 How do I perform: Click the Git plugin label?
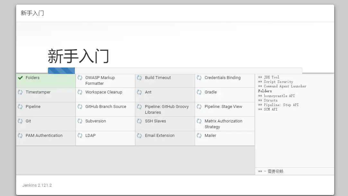click(x=28, y=121)
